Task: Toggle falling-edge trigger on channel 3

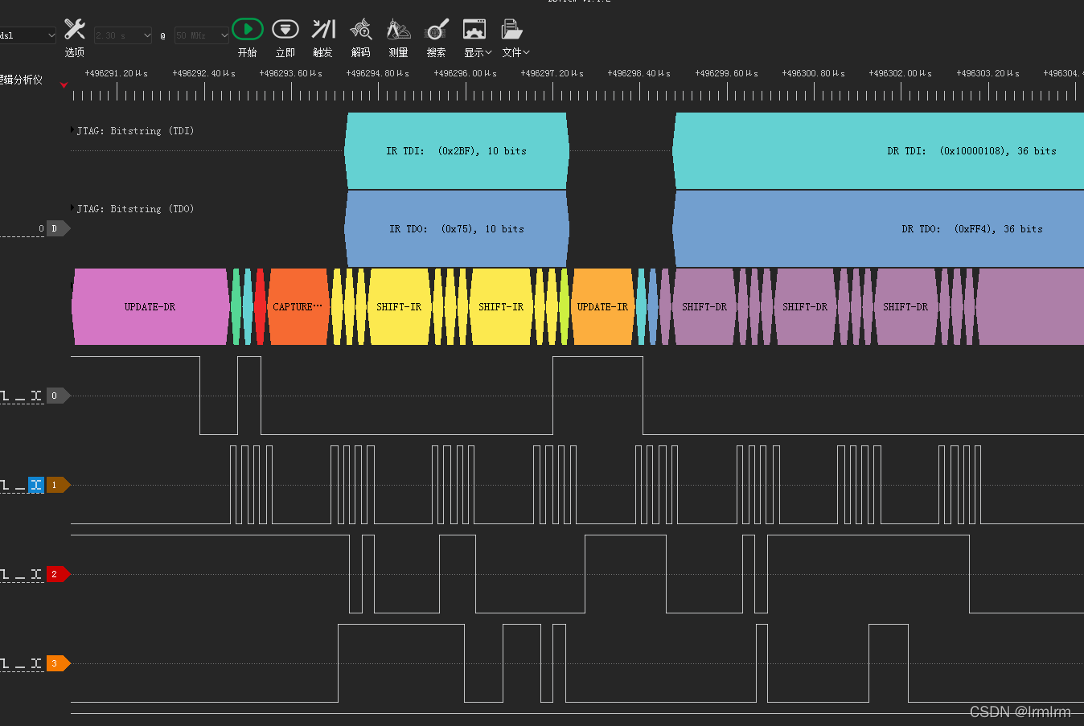Action: (5, 663)
